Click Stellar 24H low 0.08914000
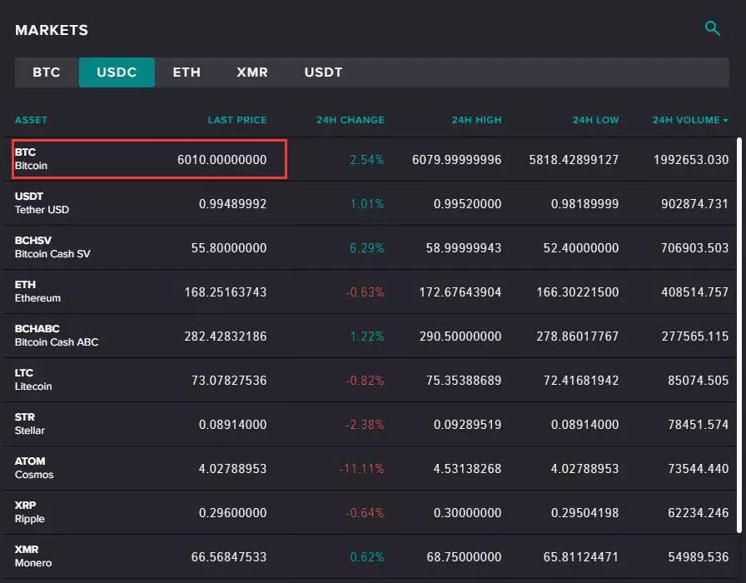The width and height of the screenshot is (746, 583). click(x=584, y=425)
